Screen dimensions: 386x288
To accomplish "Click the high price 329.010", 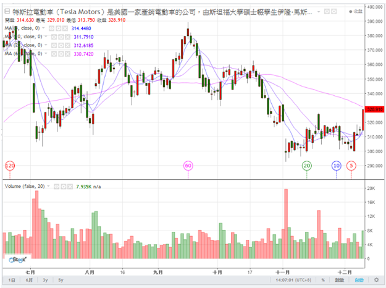I will coord(56,20).
